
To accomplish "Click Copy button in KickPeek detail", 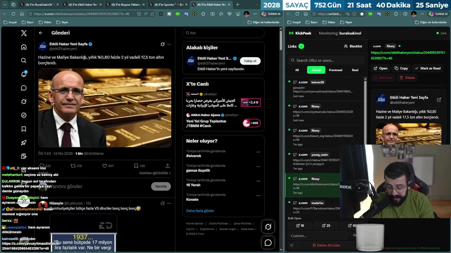I will pyautogui.click(x=401, y=68).
